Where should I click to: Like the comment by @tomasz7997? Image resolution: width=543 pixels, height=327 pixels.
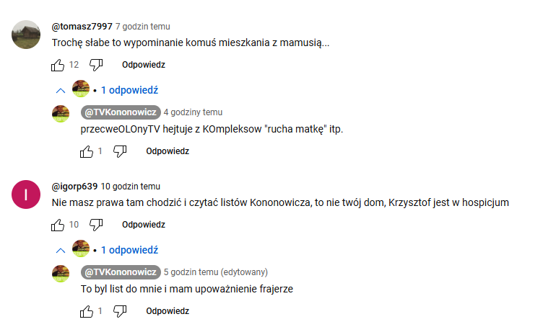58,65
